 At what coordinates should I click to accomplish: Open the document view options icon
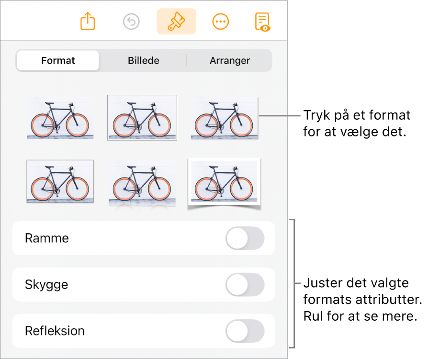(x=262, y=22)
